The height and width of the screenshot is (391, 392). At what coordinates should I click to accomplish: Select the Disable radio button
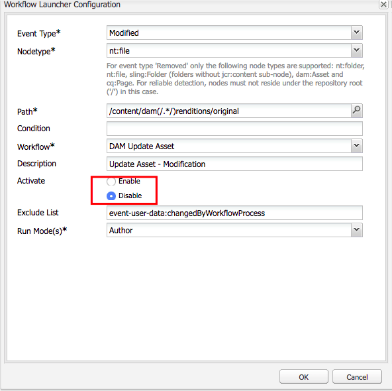(x=111, y=196)
